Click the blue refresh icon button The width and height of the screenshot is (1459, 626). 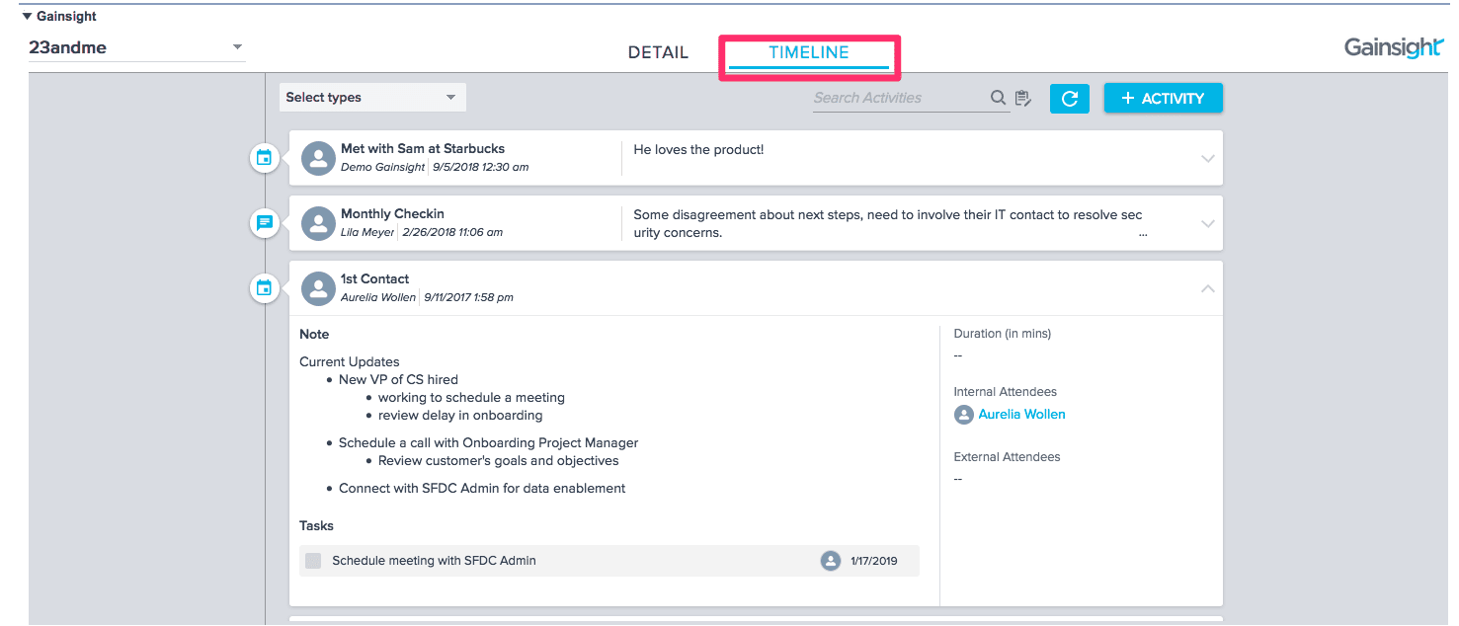[x=1069, y=98]
